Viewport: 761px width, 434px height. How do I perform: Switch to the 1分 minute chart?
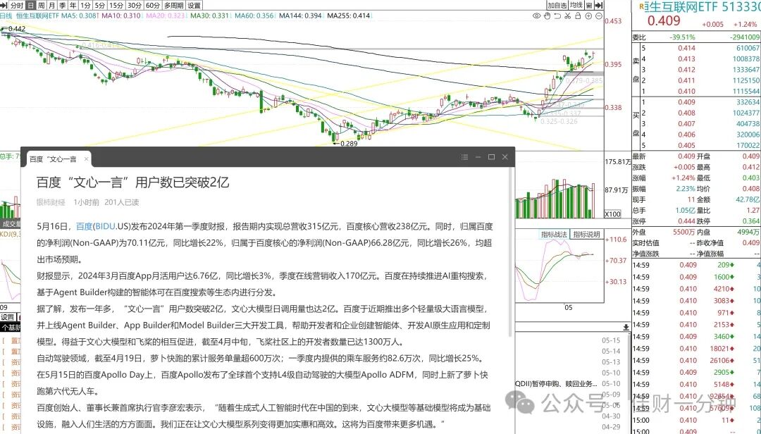coord(85,6)
